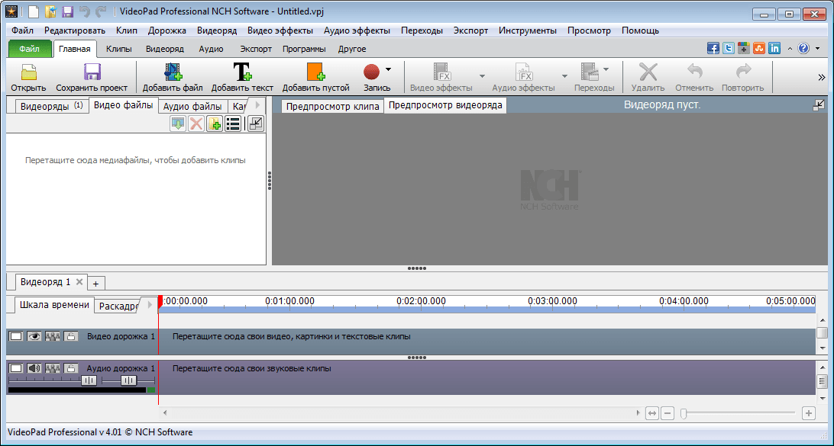Open the Запись dropdown arrow
The width and height of the screenshot is (834, 446).
click(x=388, y=69)
